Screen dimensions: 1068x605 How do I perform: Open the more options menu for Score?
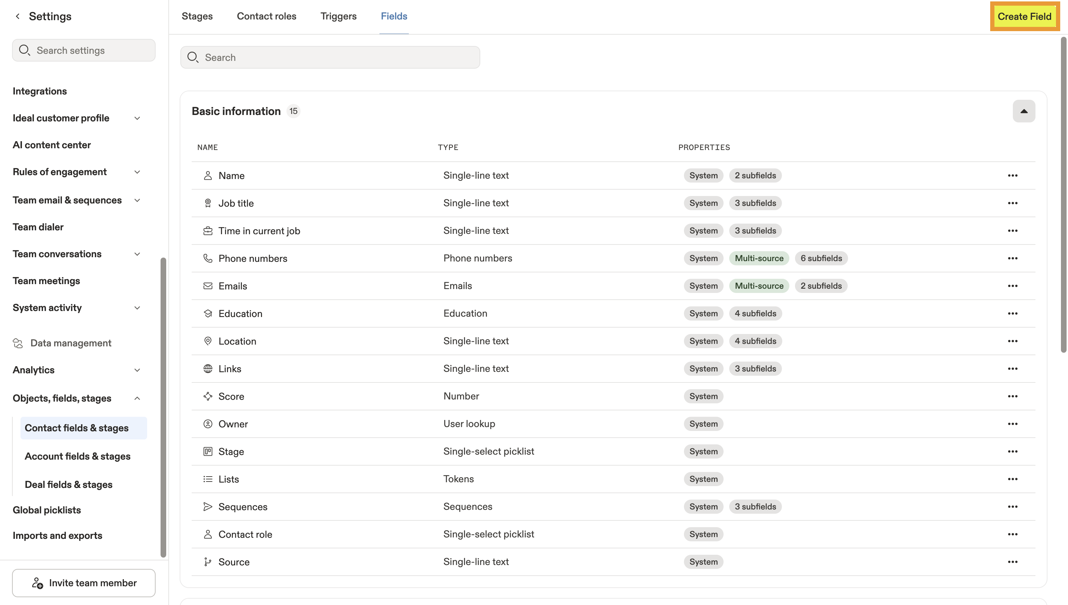(1012, 396)
